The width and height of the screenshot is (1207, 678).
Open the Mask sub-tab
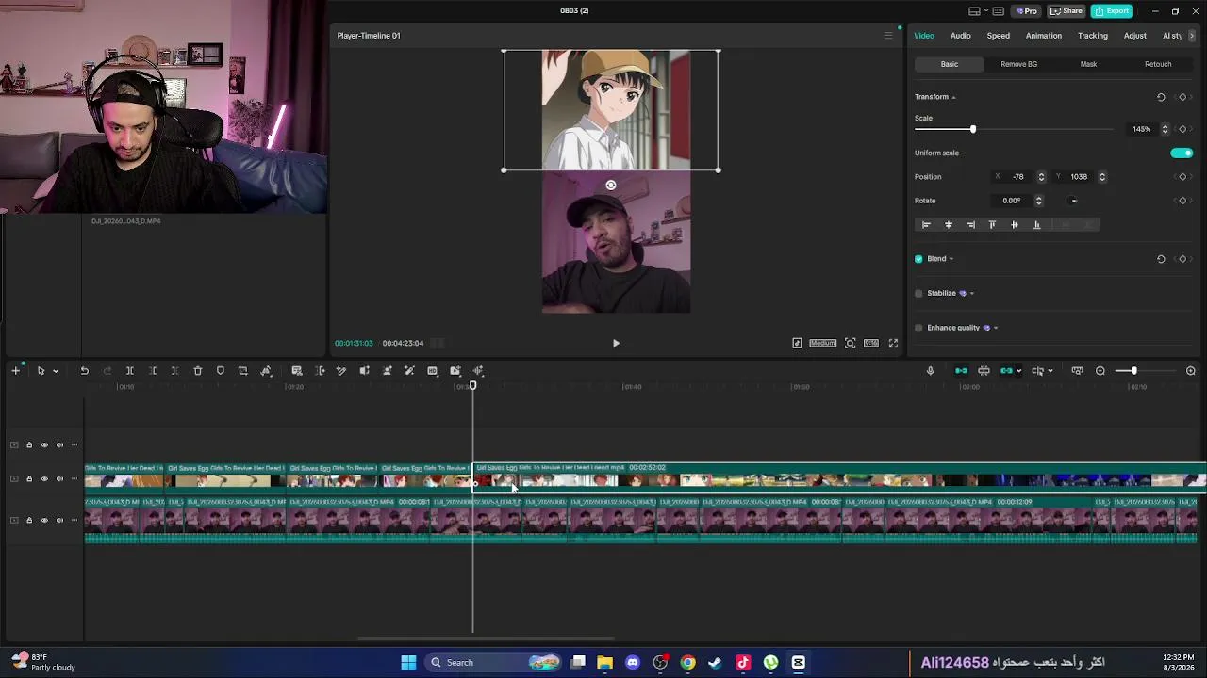[x=1088, y=64]
